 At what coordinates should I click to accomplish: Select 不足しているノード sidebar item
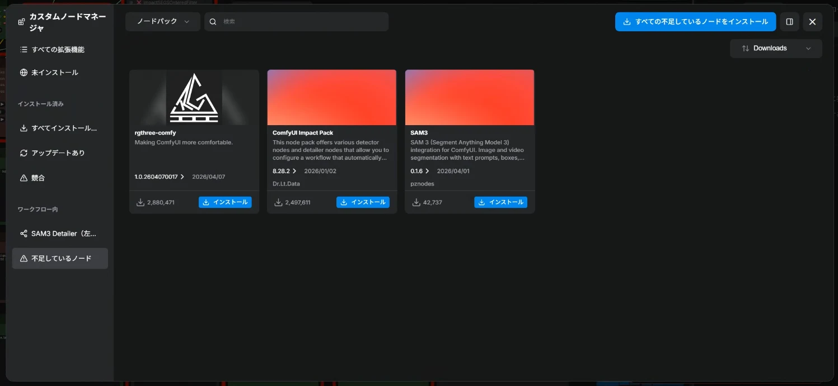point(60,259)
